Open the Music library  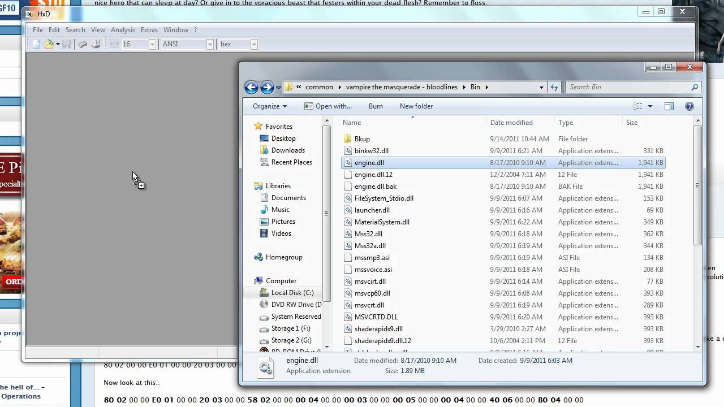pos(280,210)
